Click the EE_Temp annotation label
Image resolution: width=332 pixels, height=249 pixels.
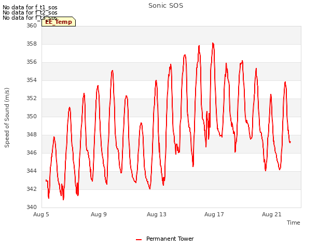tap(59, 22)
